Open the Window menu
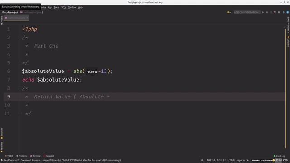This screenshot has width=290, height=163. point(72,7)
